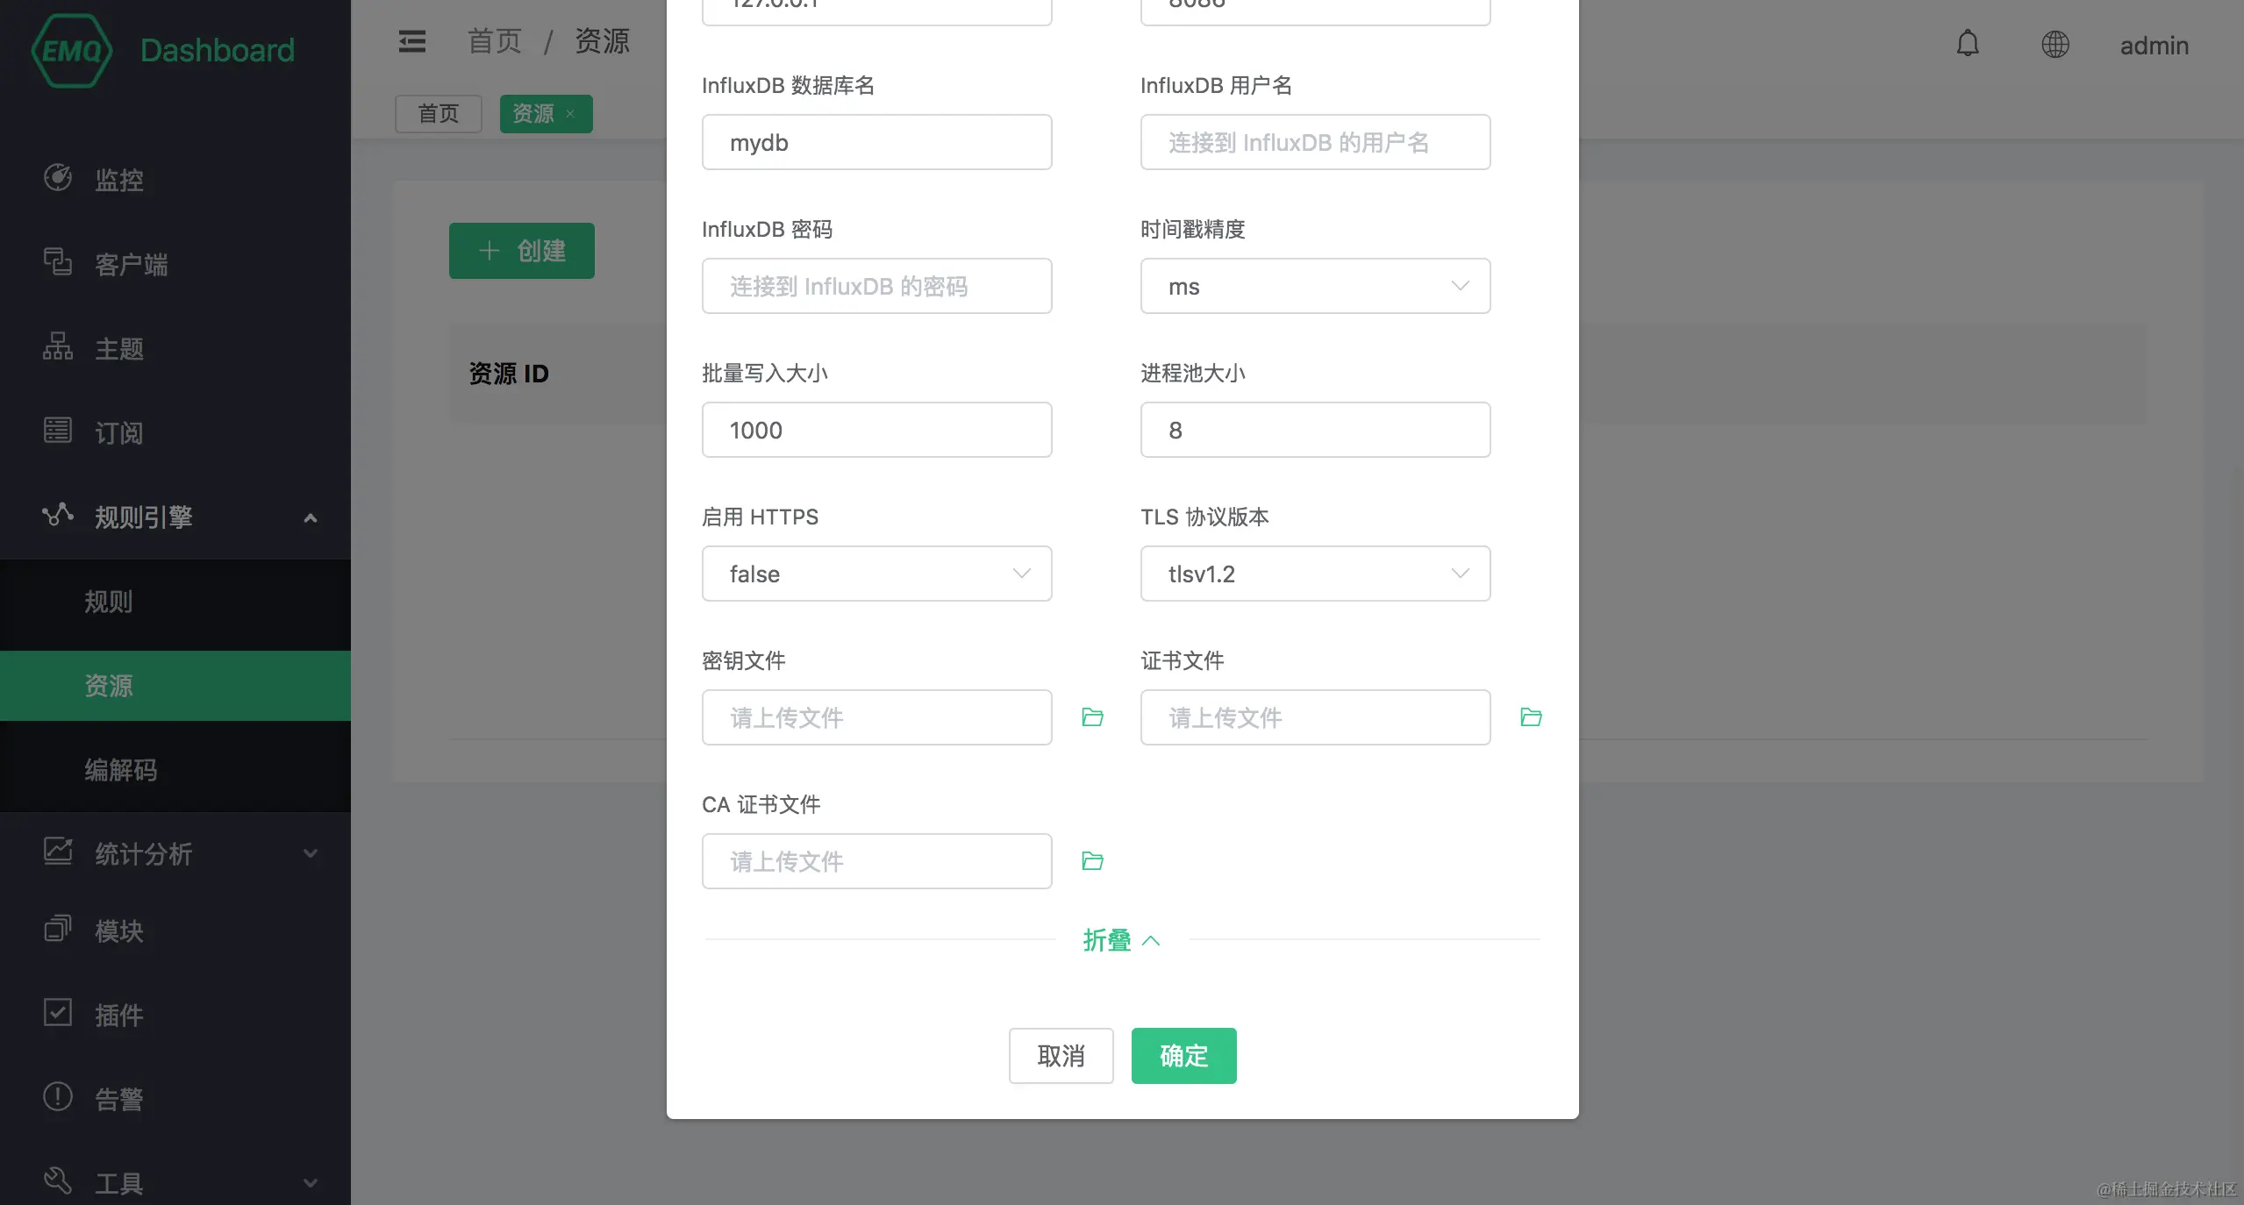Open 告警 in the sidebar
The height and width of the screenshot is (1205, 2244).
[118, 1099]
